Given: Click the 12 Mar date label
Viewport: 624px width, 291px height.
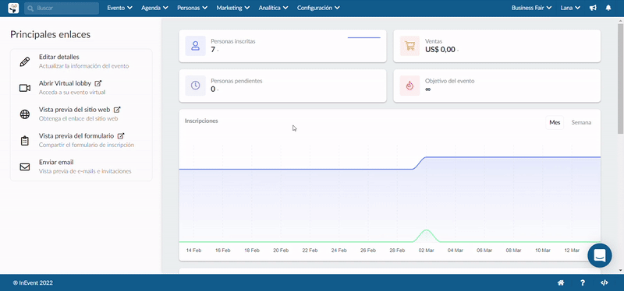Looking at the screenshot, I should (x=572, y=251).
